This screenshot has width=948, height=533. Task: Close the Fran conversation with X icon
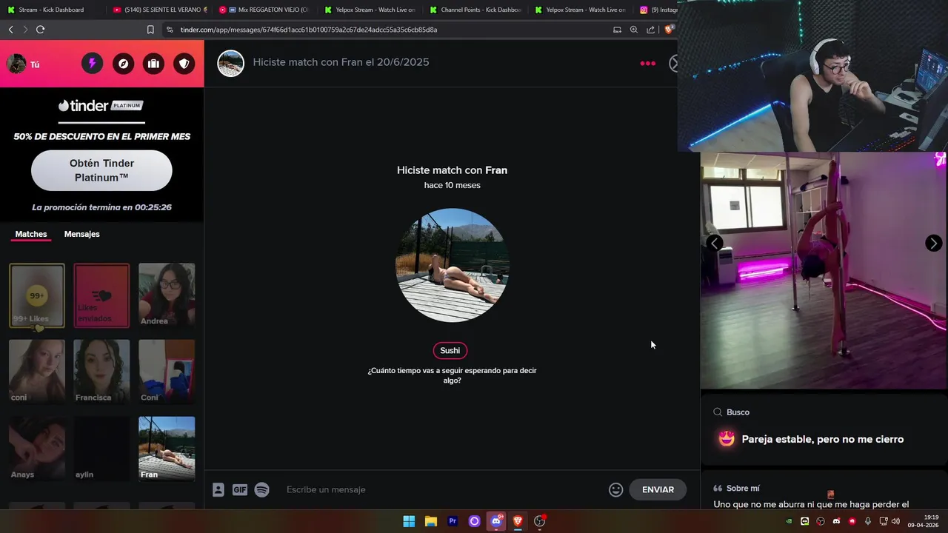pos(673,63)
